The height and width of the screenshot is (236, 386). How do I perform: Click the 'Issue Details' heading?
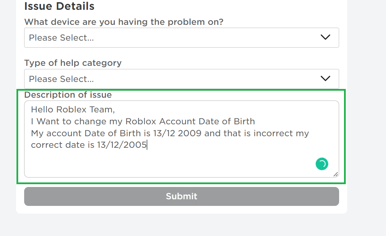tap(59, 6)
